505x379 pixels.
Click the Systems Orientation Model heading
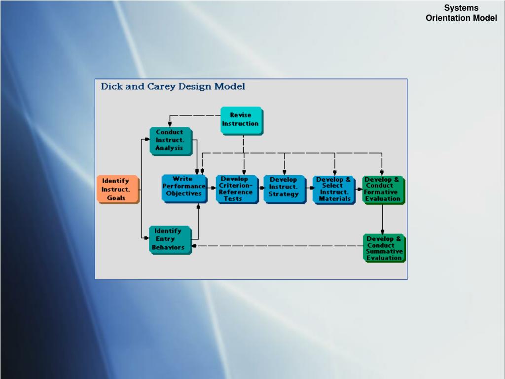point(461,13)
